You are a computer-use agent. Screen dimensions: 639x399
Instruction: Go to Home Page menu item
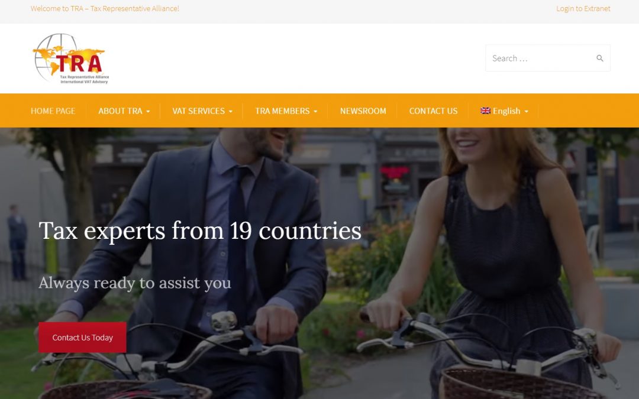pyautogui.click(x=53, y=111)
